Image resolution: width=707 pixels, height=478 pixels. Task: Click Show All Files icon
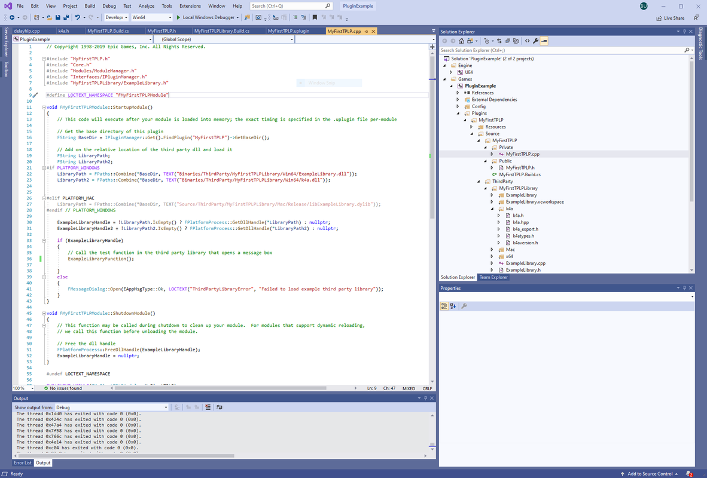point(516,41)
